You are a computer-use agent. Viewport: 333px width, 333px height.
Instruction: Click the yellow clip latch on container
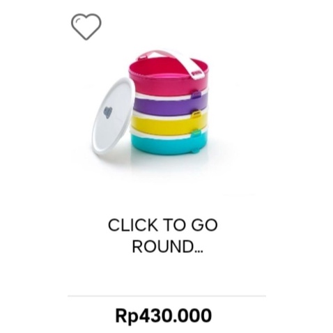196,114
